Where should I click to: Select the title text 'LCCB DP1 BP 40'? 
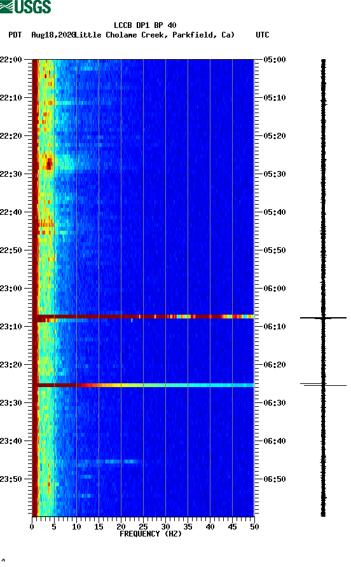tap(145, 25)
